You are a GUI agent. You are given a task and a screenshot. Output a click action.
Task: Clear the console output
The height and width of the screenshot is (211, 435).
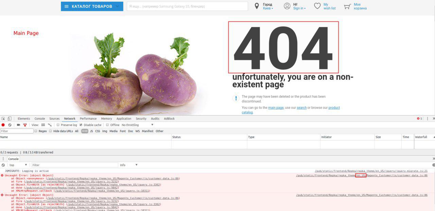click(3, 165)
